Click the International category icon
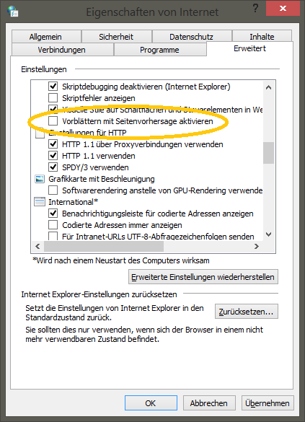 tap(40, 202)
